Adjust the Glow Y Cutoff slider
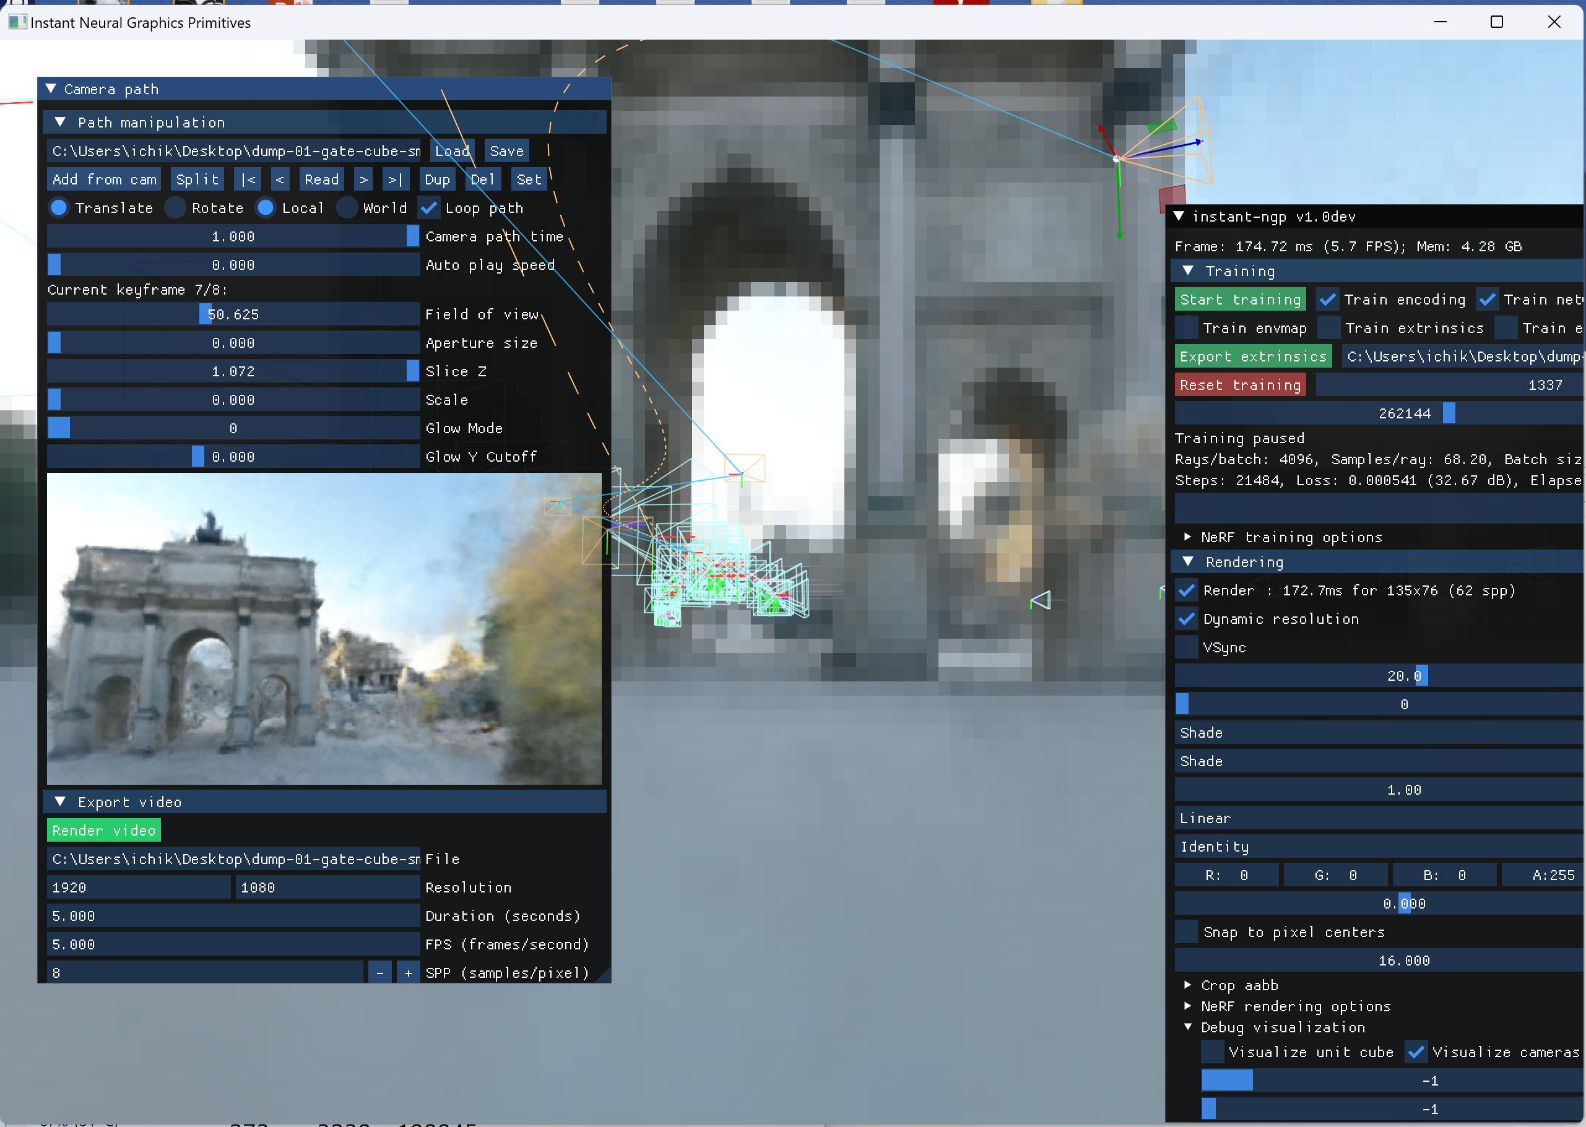This screenshot has height=1127, width=1586. pos(233,457)
